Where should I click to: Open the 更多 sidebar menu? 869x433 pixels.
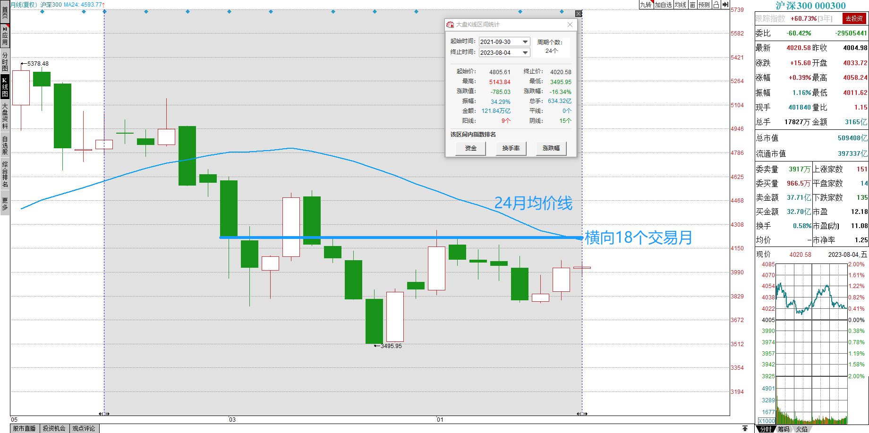click(5, 204)
